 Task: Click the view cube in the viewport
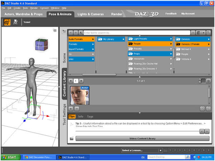click(42, 45)
